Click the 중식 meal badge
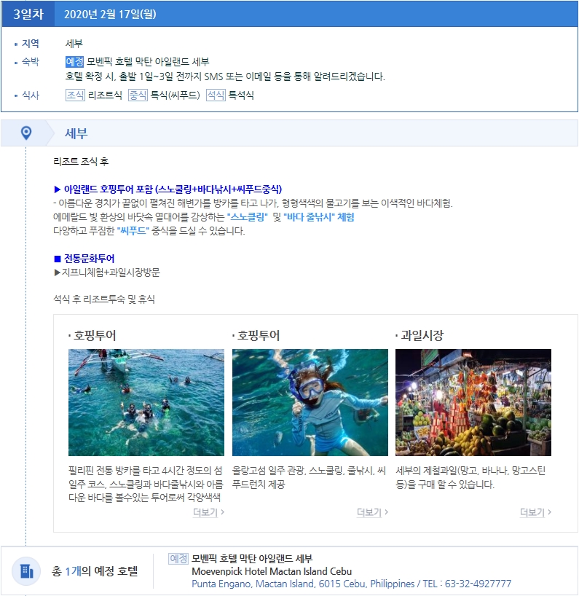This screenshot has width=579, height=596. pyautogui.click(x=138, y=95)
